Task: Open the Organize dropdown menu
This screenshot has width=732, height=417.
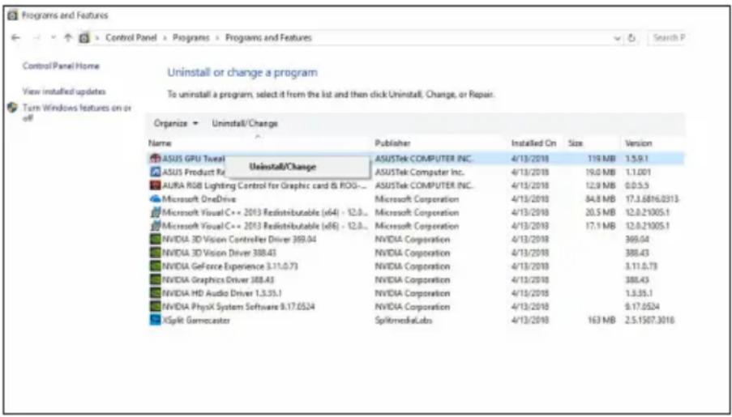Action: pyautogui.click(x=176, y=124)
